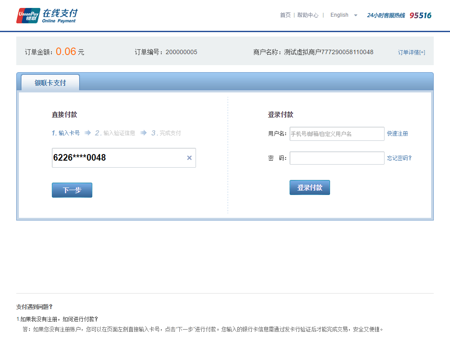Select the 银联卡支付 tab
450x338 pixels.
[x=51, y=83]
